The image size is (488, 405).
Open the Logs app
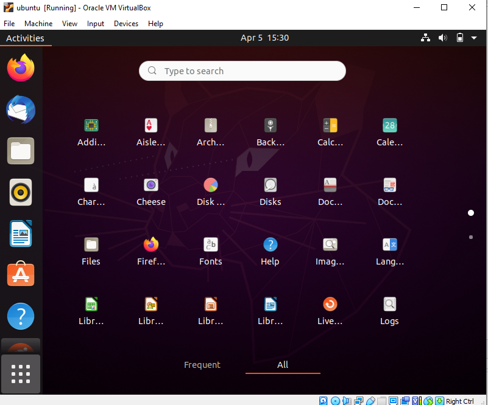tap(390, 311)
